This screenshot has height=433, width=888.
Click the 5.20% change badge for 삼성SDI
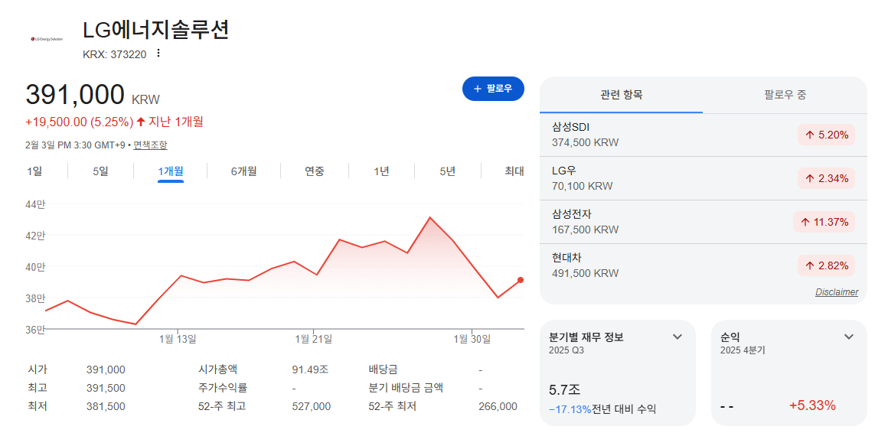coord(826,135)
